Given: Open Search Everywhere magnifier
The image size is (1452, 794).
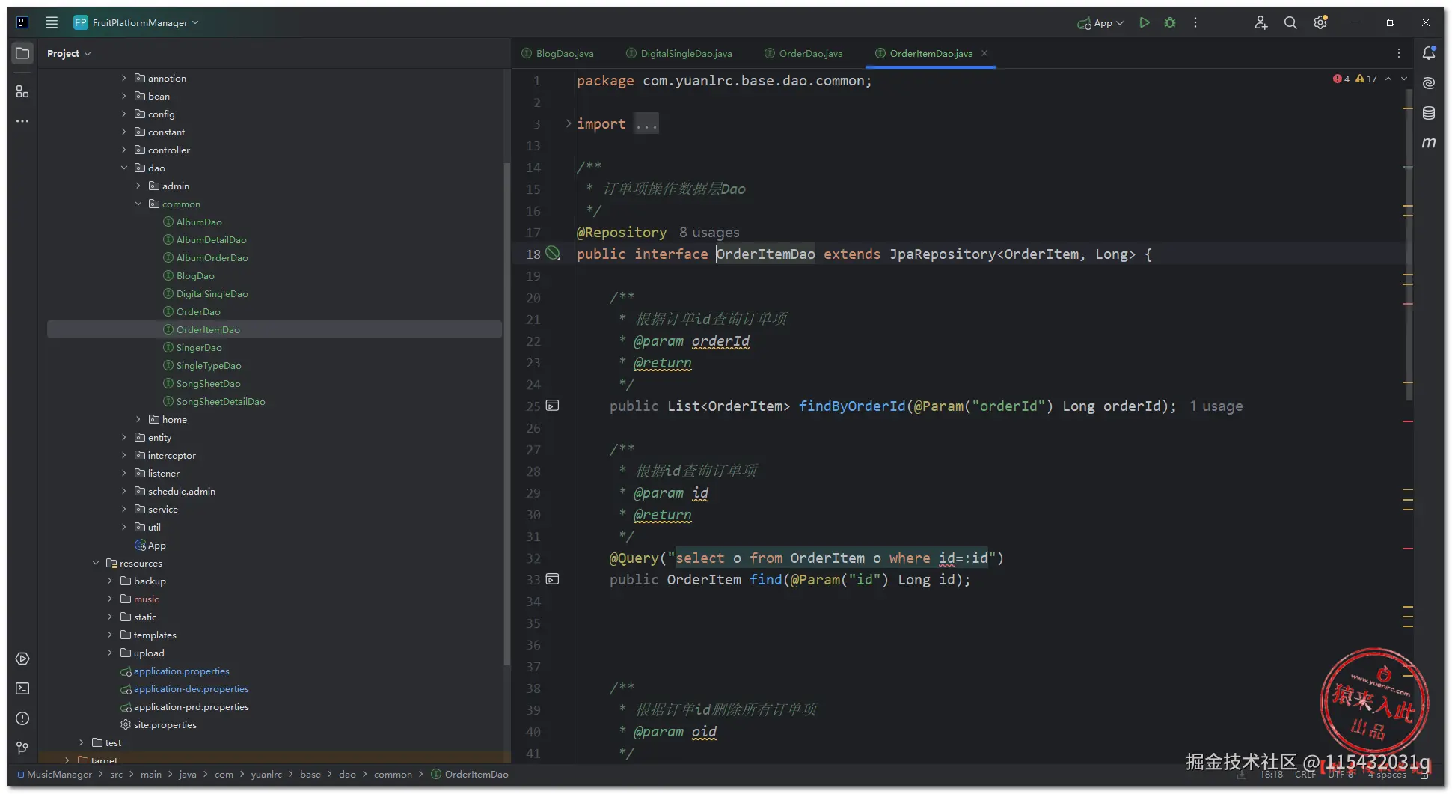Looking at the screenshot, I should tap(1290, 22).
